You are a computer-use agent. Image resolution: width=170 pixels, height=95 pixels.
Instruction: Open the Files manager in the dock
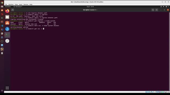click(7, 17)
